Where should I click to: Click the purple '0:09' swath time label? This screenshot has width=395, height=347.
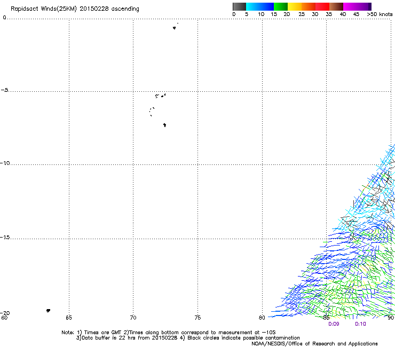[x=334, y=324]
